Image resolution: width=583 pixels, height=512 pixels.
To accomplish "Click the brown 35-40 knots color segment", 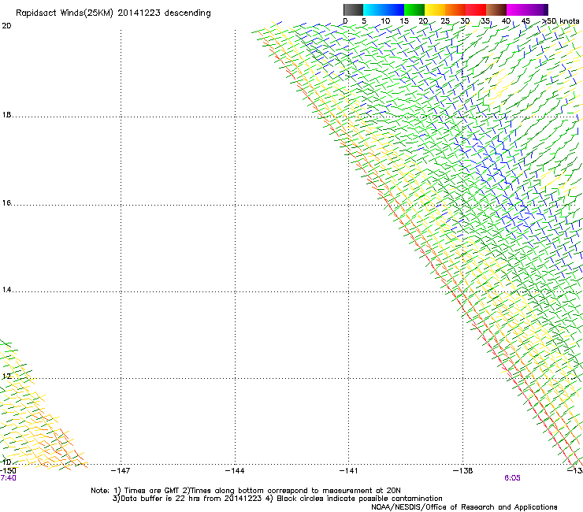I will pyautogui.click(x=496, y=9).
